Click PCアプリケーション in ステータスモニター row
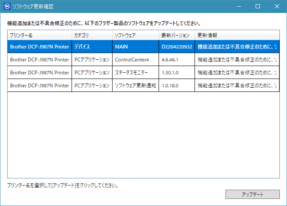Image resolution: width=287 pixels, height=206 pixels. (92, 73)
